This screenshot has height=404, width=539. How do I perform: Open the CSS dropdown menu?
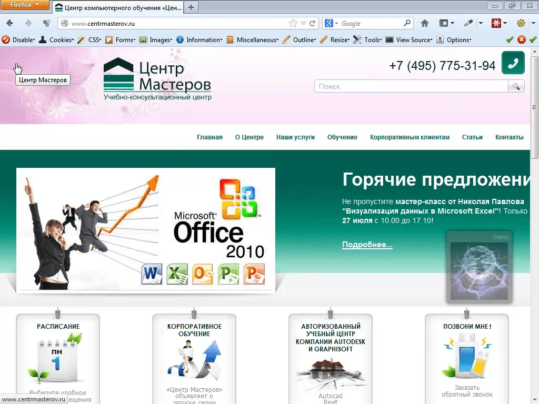tap(89, 40)
